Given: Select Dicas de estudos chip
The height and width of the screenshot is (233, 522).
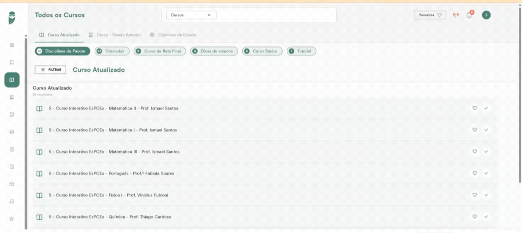Looking at the screenshot, I should pyautogui.click(x=214, y=51).
